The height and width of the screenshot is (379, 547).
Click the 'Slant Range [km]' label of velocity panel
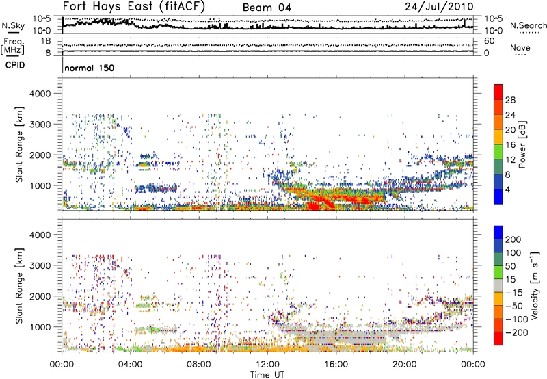tap(19, 285)
